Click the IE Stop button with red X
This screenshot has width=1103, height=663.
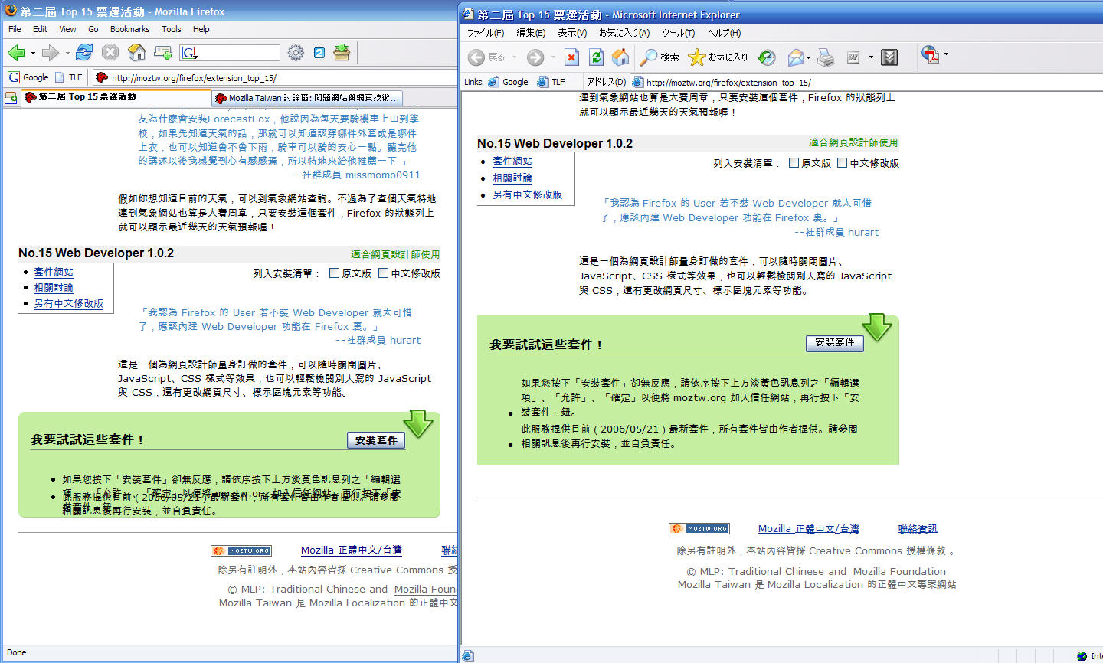(571, 57)
